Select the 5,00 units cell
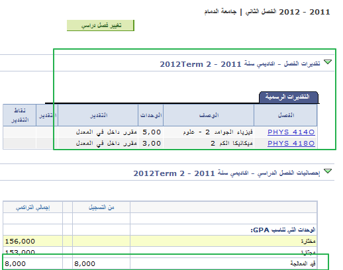Viewport: 343px width, 270px height. 151,132
